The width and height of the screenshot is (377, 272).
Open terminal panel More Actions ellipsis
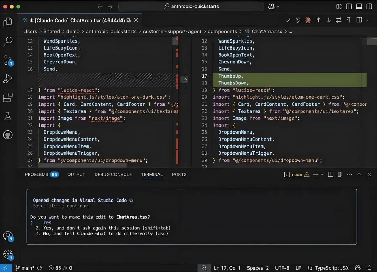[349, 174]
